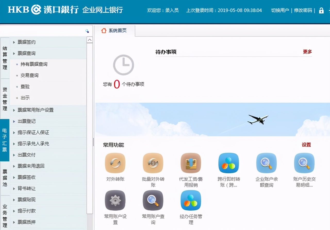Image resolution: width=330 pixels, height=230 pixels.
Task: Open 企业账户余额查询 balance inquiry icon
Action: pos(266,163)
